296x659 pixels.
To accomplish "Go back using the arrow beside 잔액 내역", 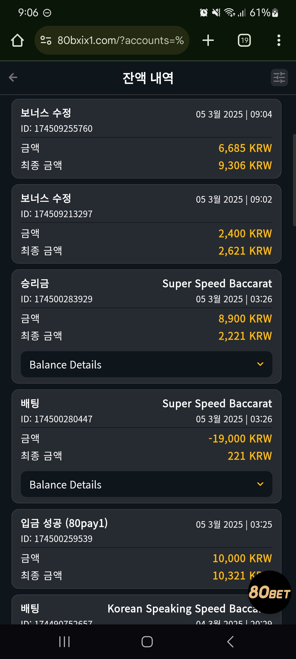I will [13, 77].
